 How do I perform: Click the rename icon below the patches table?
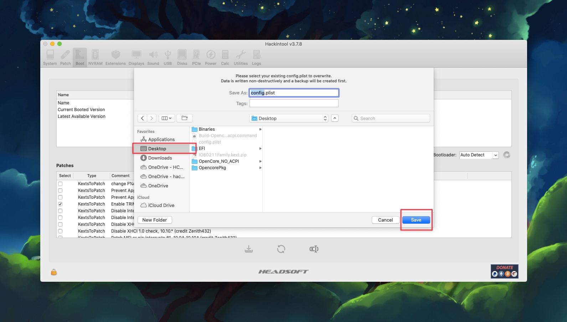[x=314, y=249]
